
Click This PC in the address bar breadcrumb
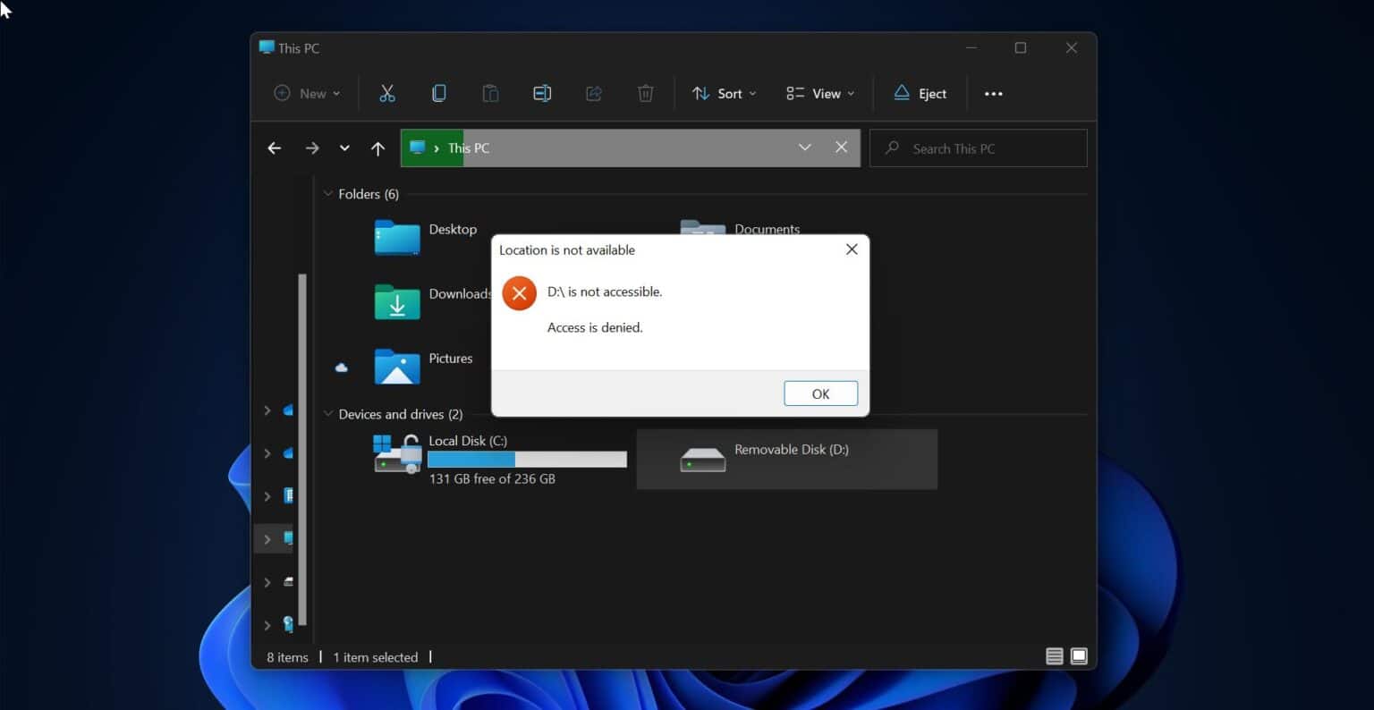468,148
